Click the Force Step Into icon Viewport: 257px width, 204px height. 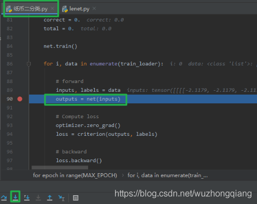(x=38, y=197)
